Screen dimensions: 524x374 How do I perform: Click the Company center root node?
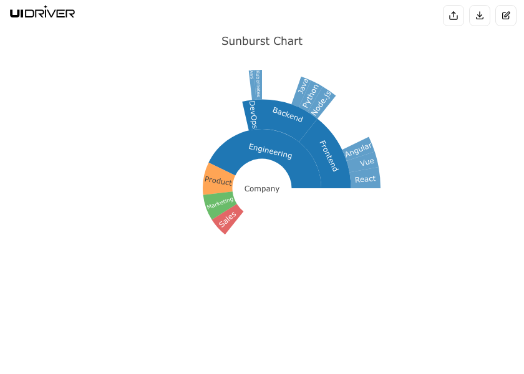[262, 188]
